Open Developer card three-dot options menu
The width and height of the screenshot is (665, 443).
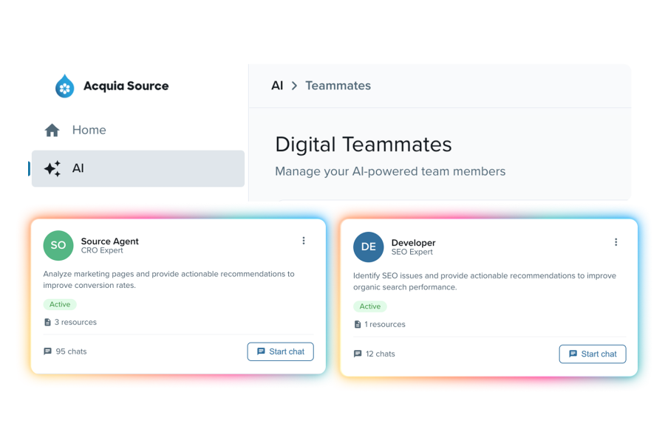pos(616,242)
